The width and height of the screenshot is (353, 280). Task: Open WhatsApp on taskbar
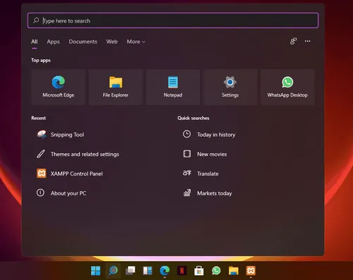216,271
